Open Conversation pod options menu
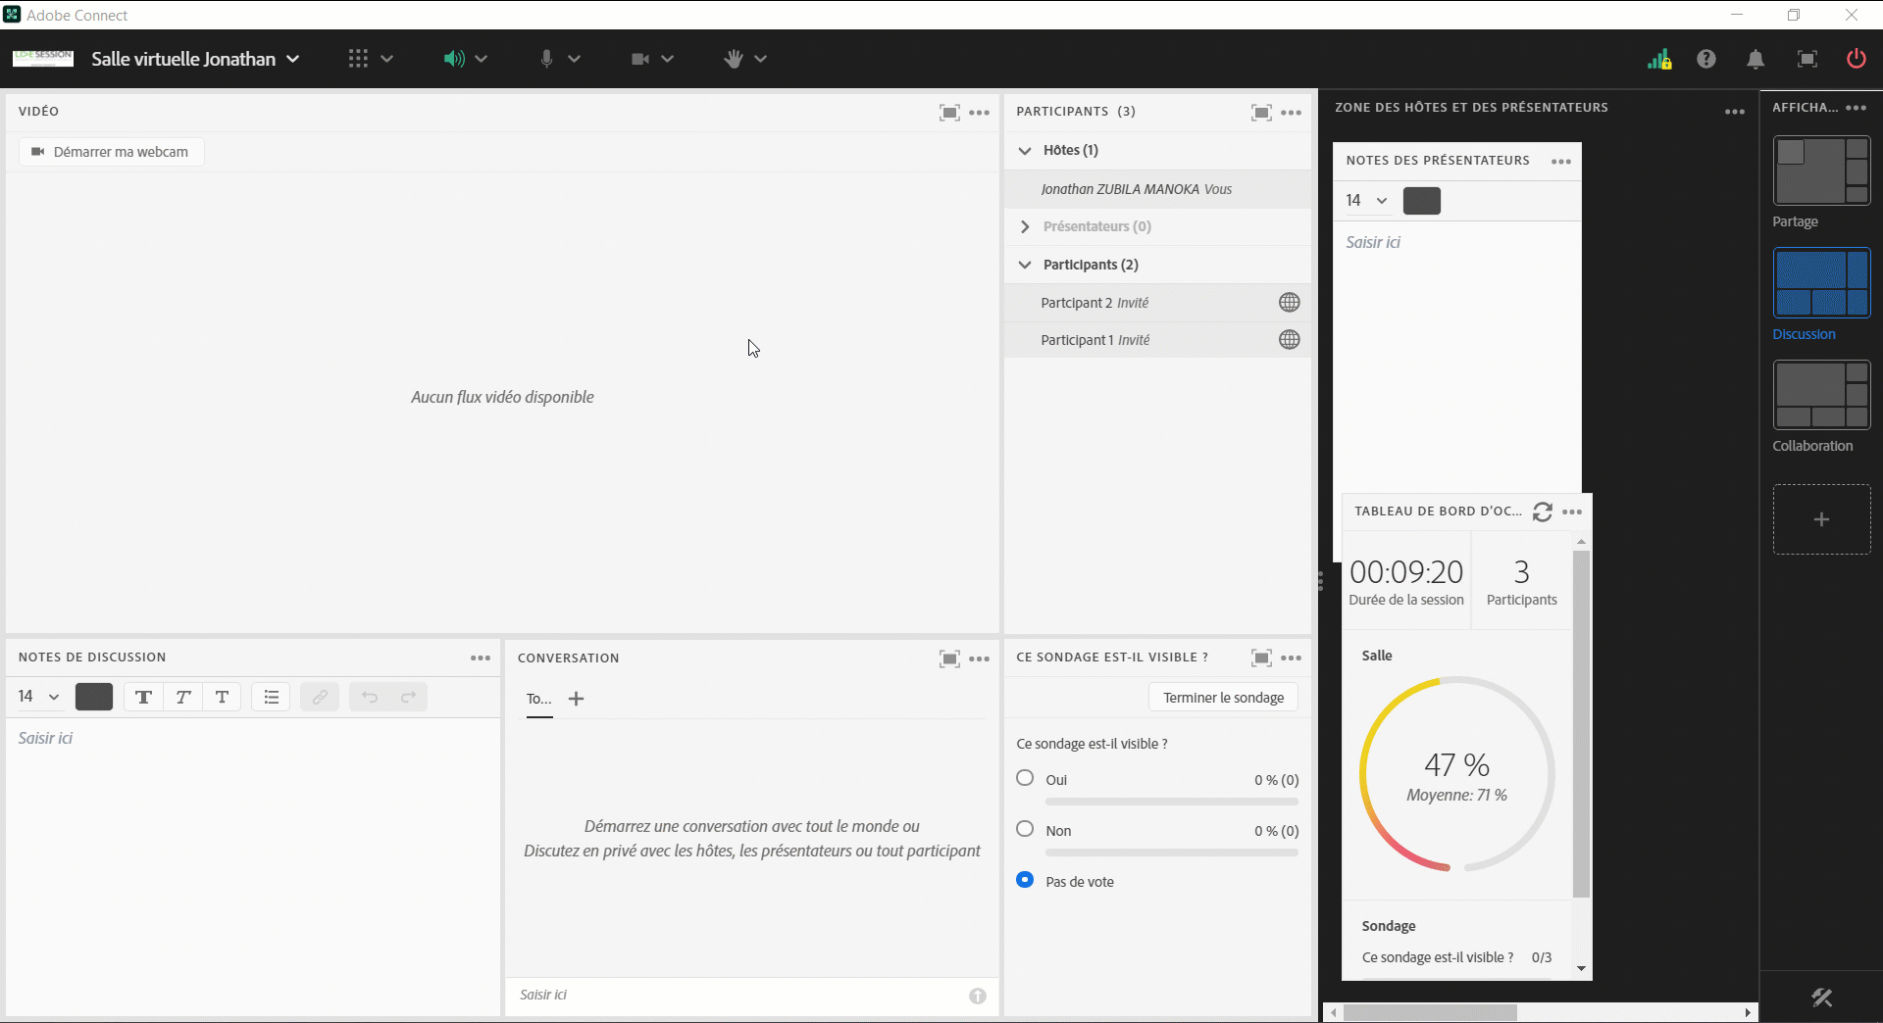This screenshot has width=1883, height=1023. [x=980, y=658]
